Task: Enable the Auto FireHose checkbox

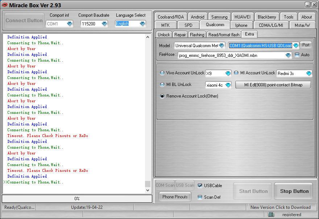Action: [x=297, y=55]
